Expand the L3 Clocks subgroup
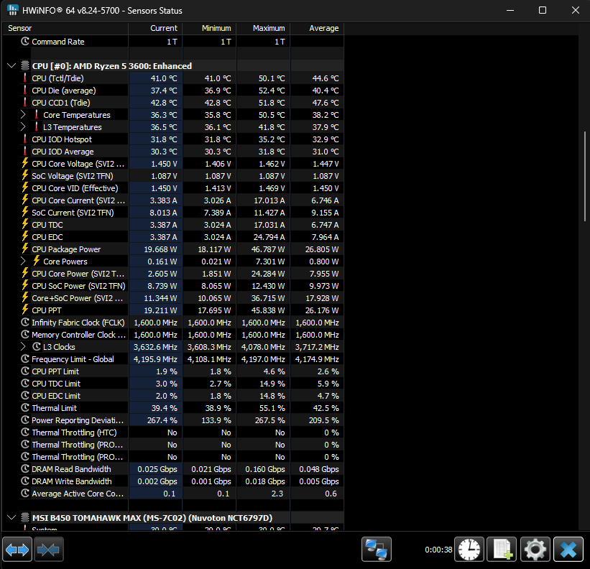The height and width of the screenshot is (569, 590). (x=23, y=346)
